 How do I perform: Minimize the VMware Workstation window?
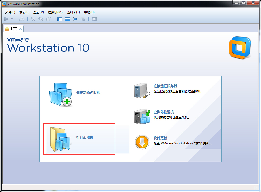coord(236,3)
